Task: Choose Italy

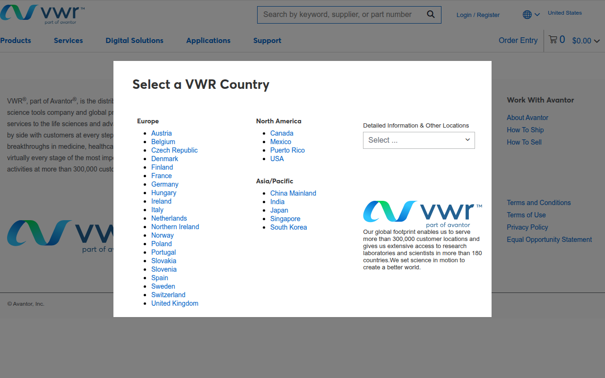Action: click(x=157, y=210)
